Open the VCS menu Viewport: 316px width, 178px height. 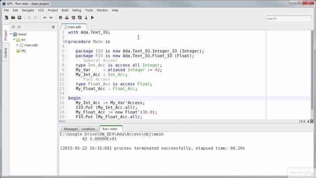click(40, 10)
